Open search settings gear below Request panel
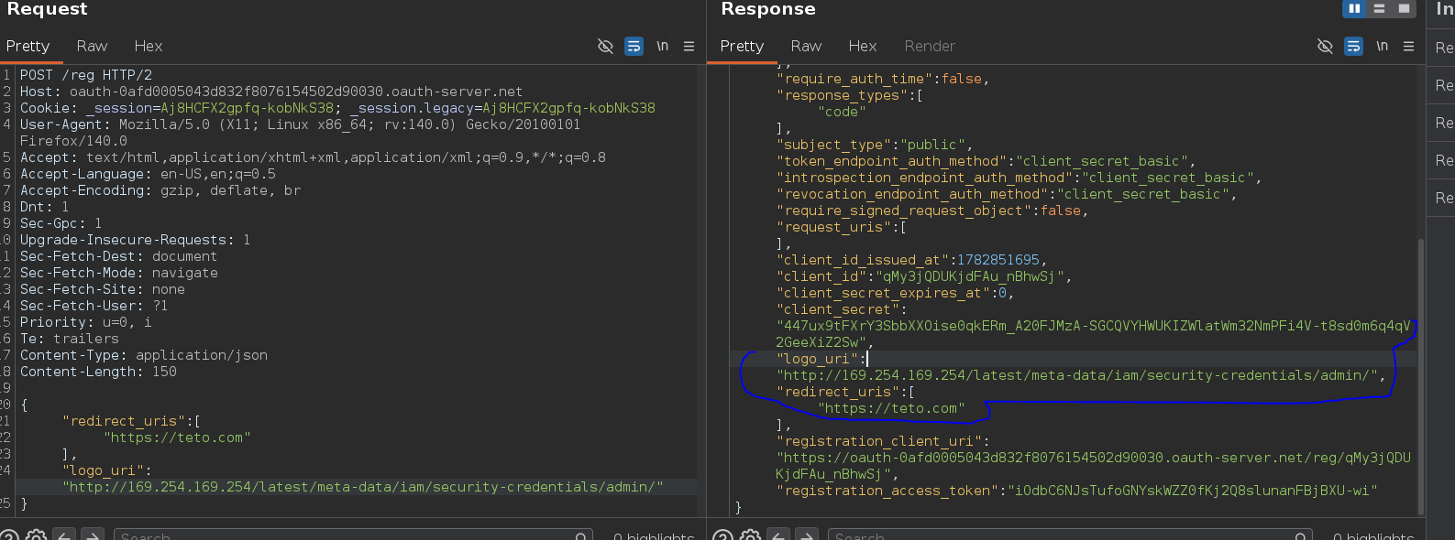The width and height of the screenshot is (1455, 540). [x=36, y=536]
